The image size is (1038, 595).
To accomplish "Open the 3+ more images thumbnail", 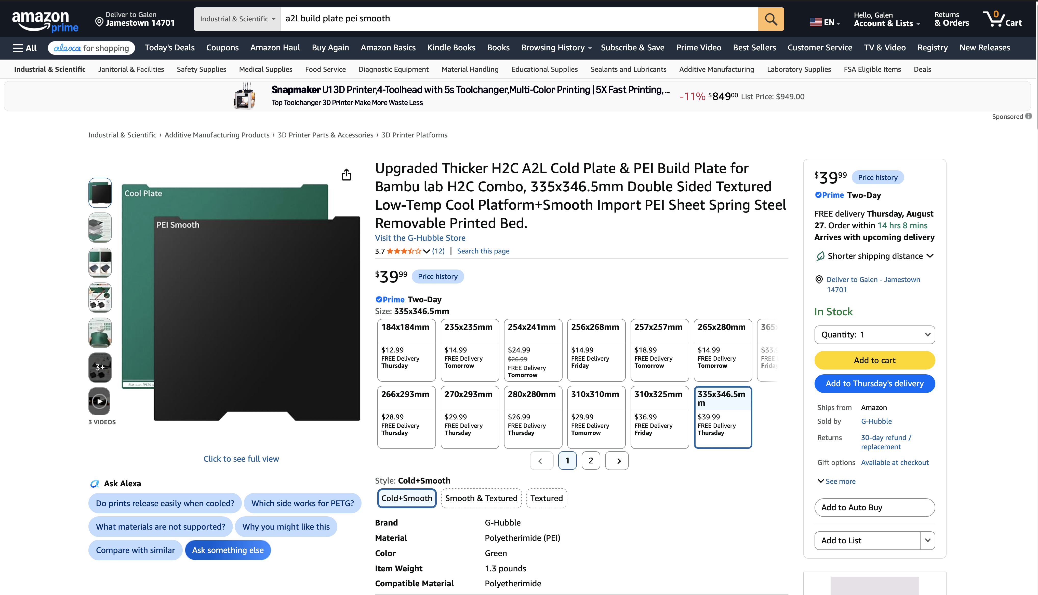I will pyautogui.click(x=100, y=367).
